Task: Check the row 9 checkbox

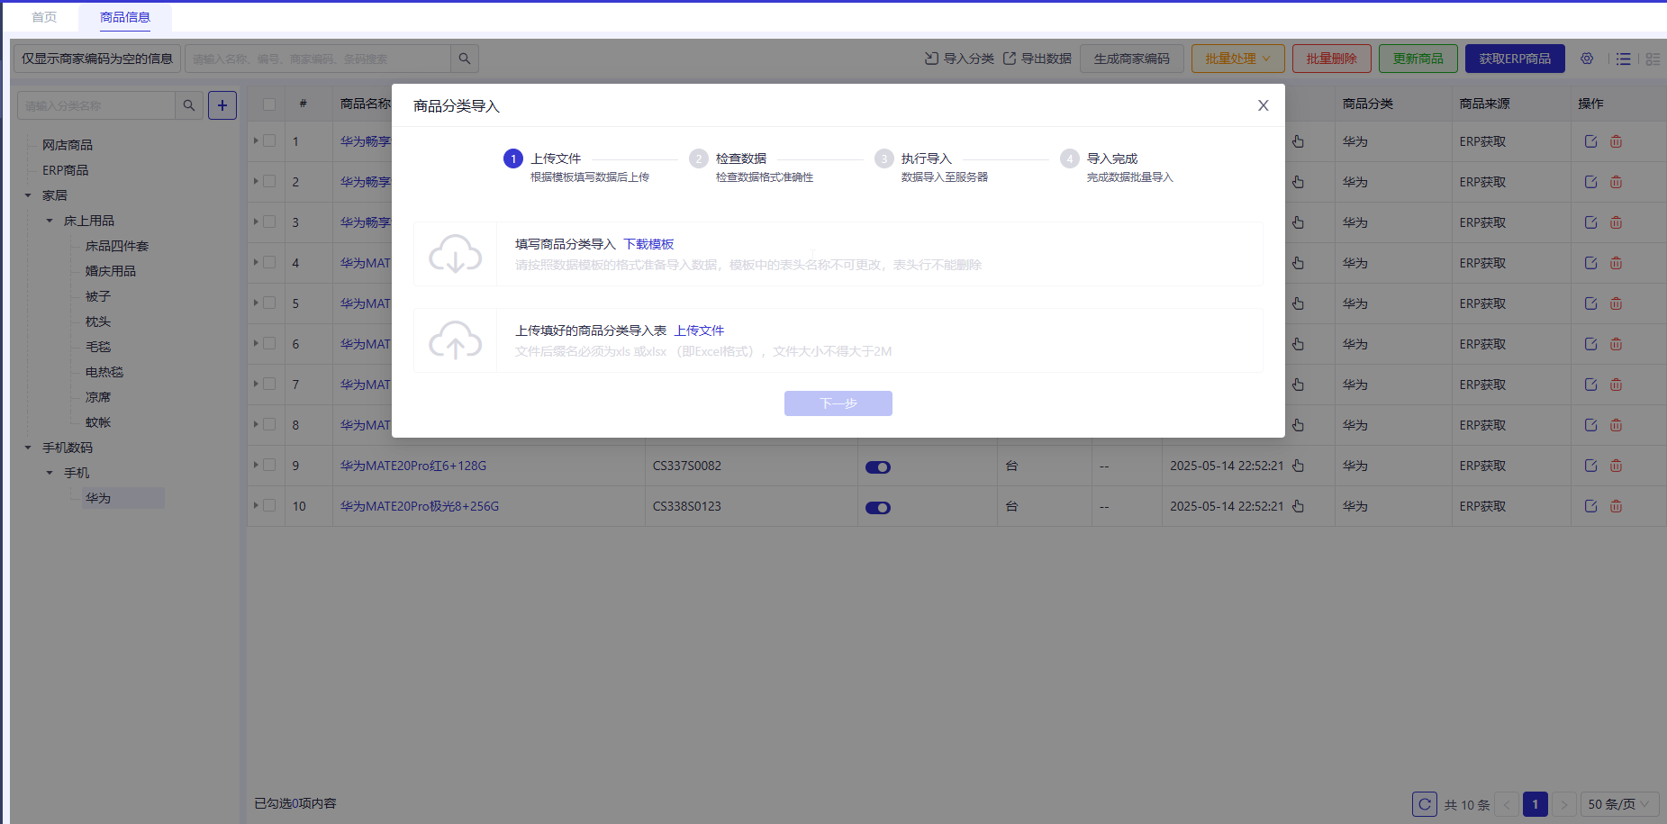Action: point(269,466)
